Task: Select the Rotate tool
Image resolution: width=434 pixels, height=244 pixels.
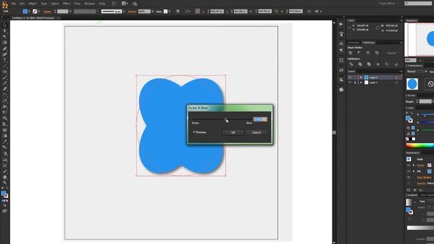Action: coord(5,95)
